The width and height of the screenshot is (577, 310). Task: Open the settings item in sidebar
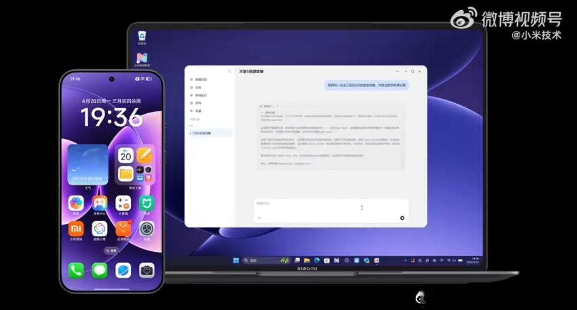(x=196, y=111)
